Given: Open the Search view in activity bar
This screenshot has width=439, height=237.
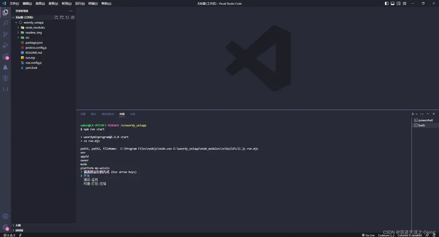Looking at the screenshot, I should point(5,24).
